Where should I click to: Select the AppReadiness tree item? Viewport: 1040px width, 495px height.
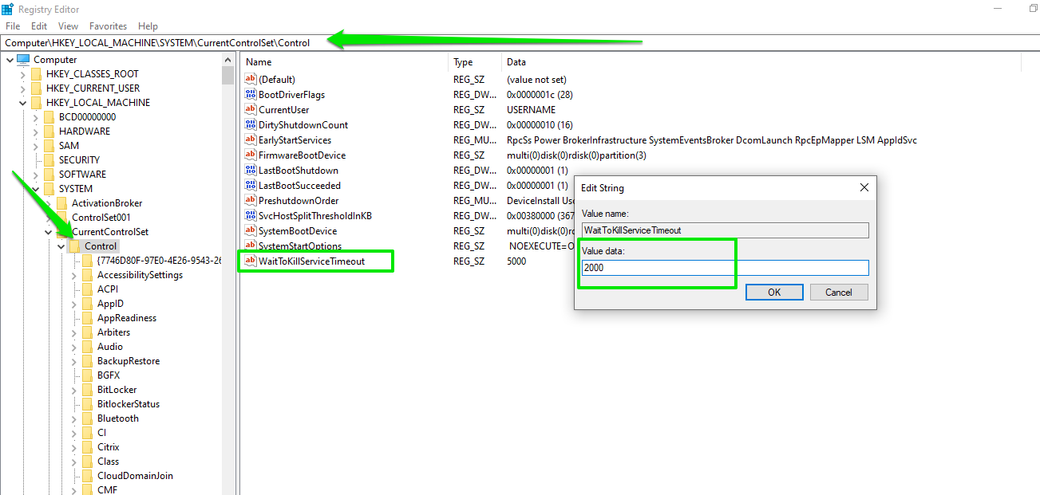coord(127,318)
